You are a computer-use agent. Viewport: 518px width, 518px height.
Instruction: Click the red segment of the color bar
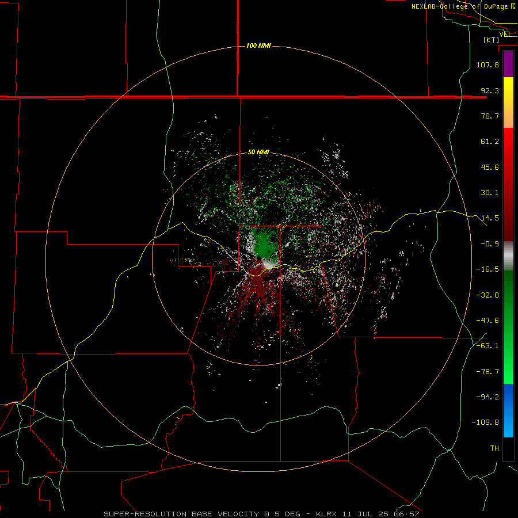508,184
